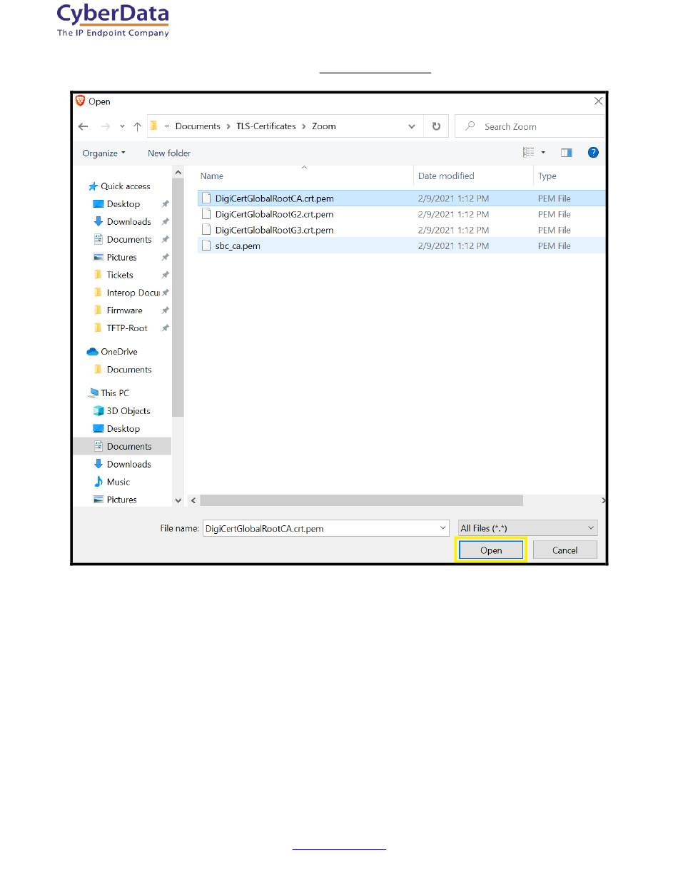
Task: Select DigiCertGlobalRootCA.crt.pem file
Action: click(x=400, y=198)
